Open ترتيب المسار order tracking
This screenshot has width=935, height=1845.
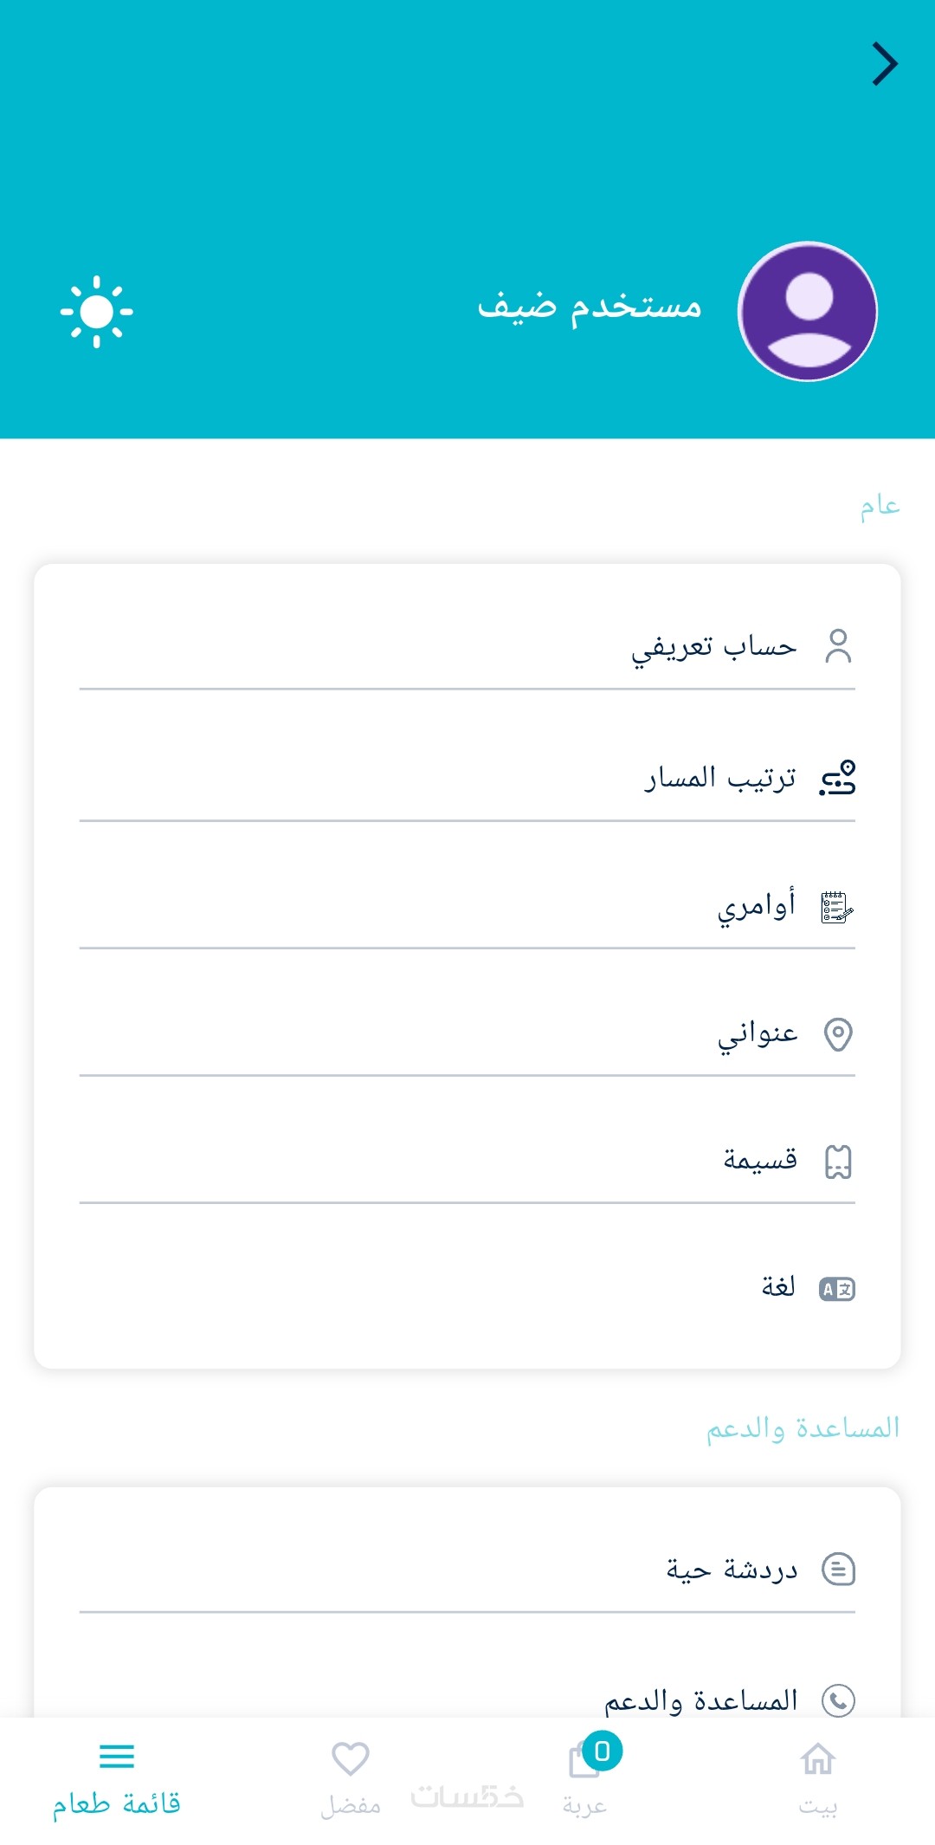tap(719, 778)
